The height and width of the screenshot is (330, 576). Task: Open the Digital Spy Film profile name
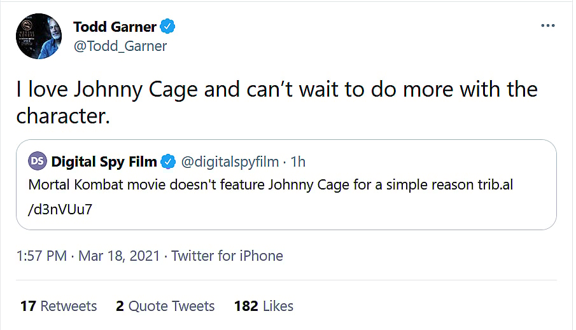click(x=104, y=162)
